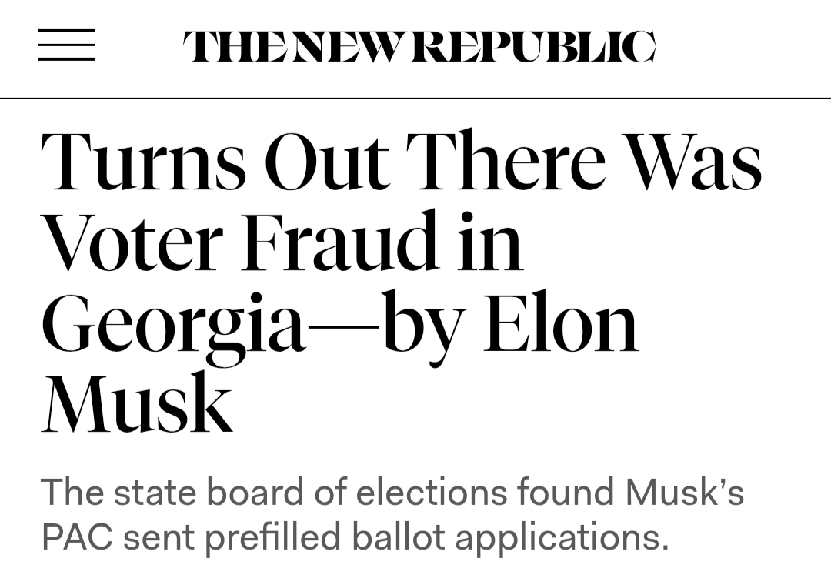This screenshot has height=585, width=831.
Task: Click "Elon" in the headline
Action: click(x=560, y=322)
